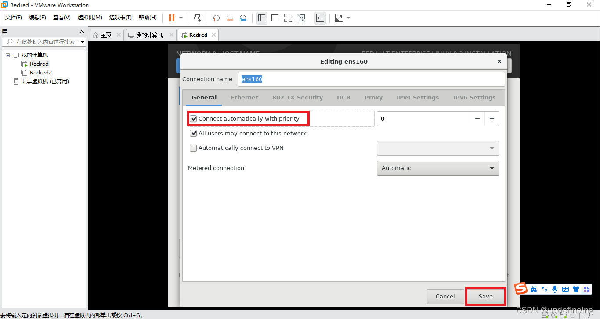Click the Sogou input method S logo
Image resolution: width=600 pixels, height=319 pixels.
point(521,289)
